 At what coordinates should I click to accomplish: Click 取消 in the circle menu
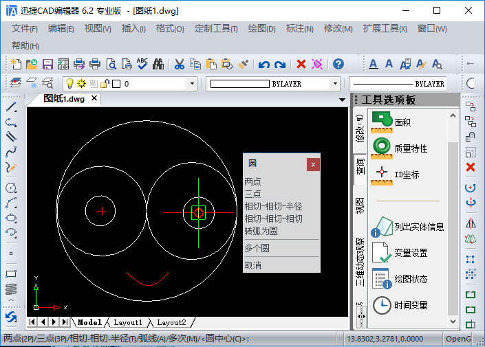pyautogui.click(x=252, y=265)
